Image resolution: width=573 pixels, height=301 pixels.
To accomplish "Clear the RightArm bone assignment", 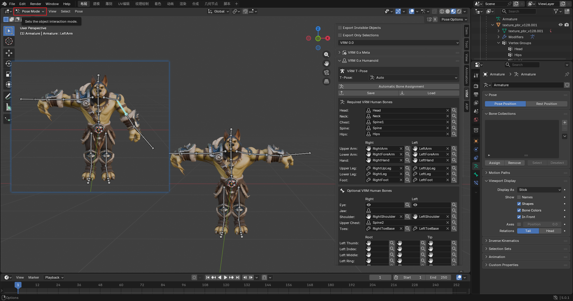I will 401,149.
